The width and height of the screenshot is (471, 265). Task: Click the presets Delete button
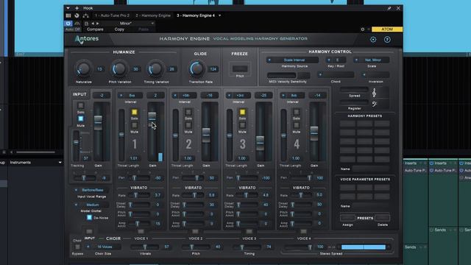(383, 218)
